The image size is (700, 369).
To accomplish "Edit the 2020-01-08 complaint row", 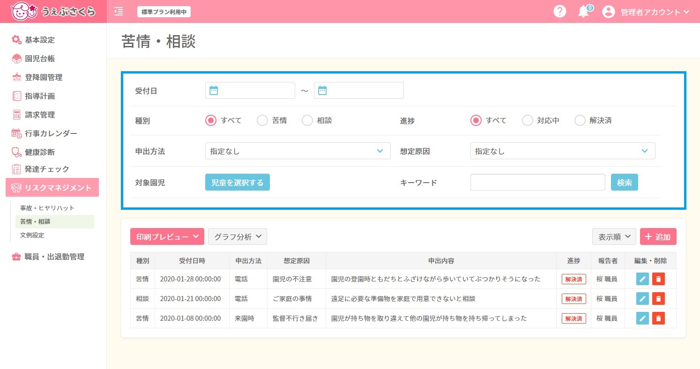I will point(642,318).
